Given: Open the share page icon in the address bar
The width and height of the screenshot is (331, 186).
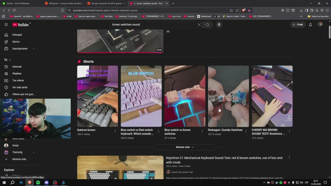Looking at the screenshot, I should (x=237, y=10).
